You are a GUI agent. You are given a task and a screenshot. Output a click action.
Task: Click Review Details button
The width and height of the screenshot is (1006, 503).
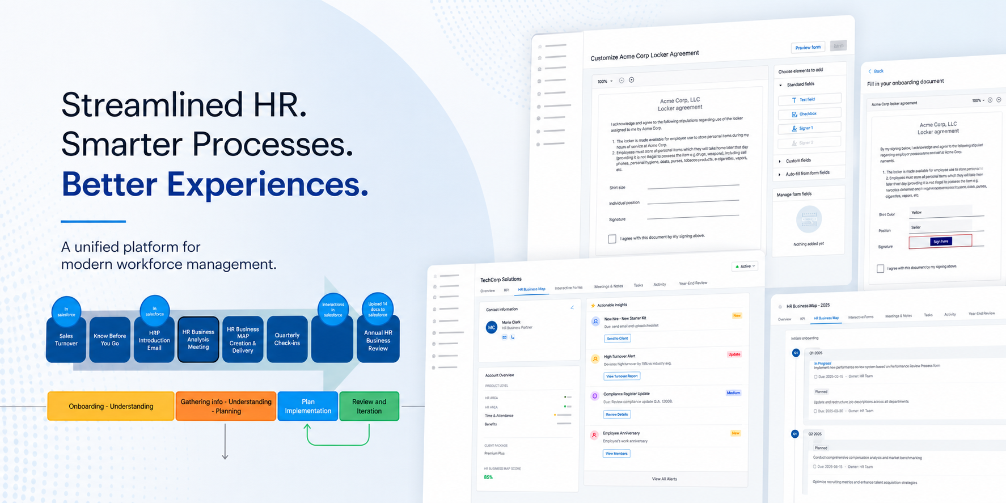(x=616, y=415)
